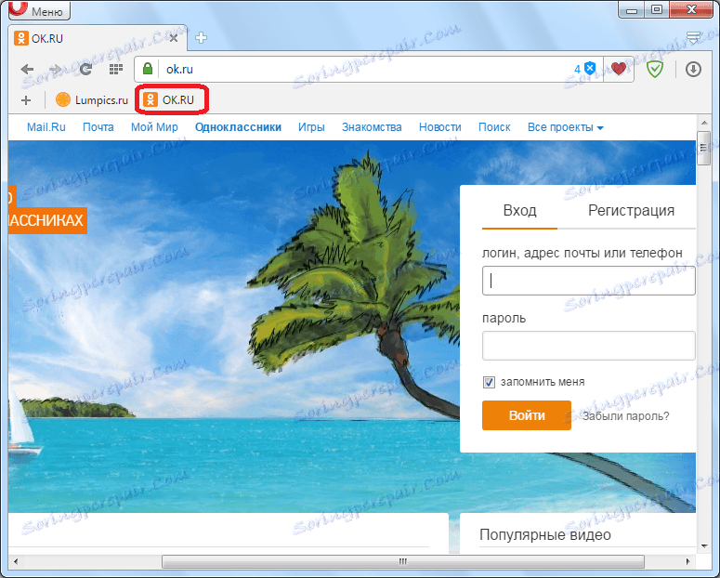Focus the пароль password field
The height and width of the screenshot is (578, 720).
pos(589,346)
